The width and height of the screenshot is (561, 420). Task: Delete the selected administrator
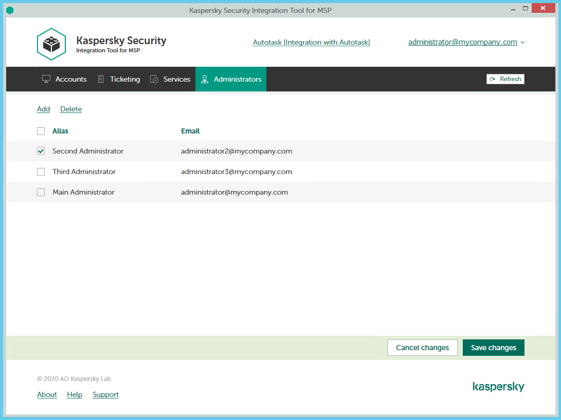click(71, 109)
